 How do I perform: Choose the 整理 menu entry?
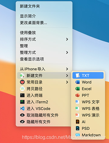(24, 46)
